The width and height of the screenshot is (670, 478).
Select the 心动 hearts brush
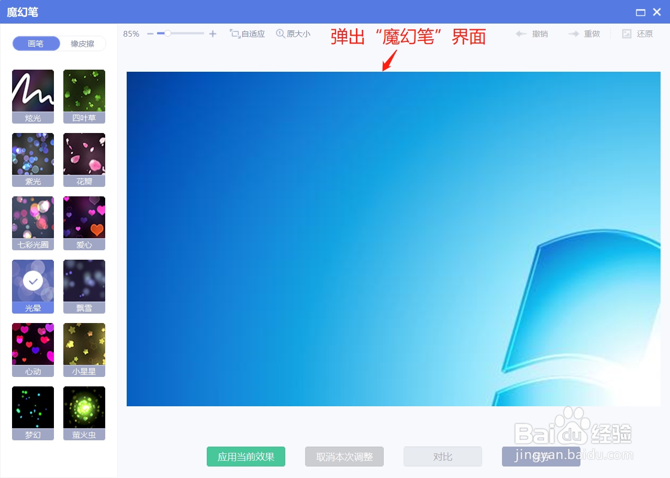tap(33, 350)
